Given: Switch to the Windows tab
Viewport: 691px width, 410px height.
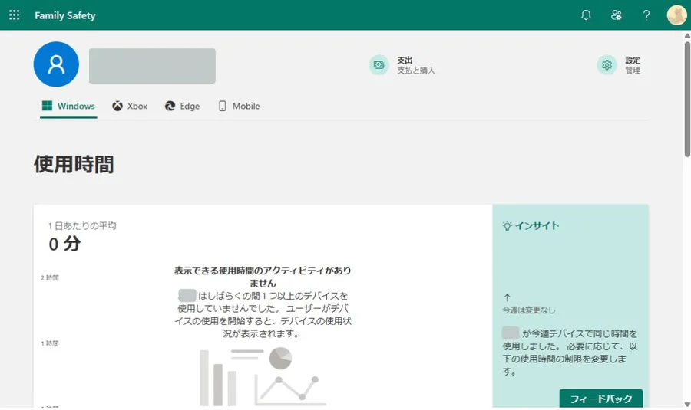Looking at the screenshot, I should (68, 107).
